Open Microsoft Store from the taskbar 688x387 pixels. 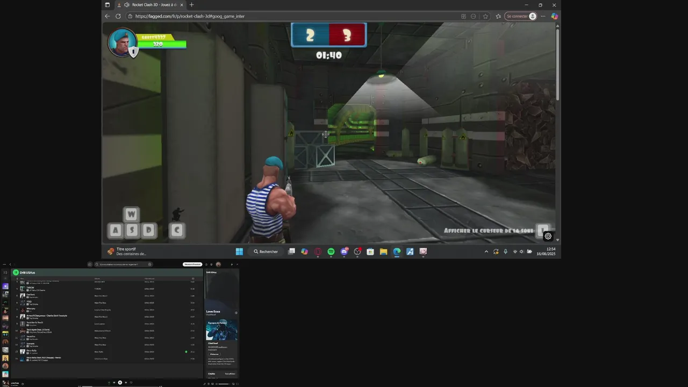(370, 252)
